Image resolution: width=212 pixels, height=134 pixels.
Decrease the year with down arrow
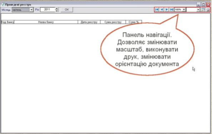57,11
